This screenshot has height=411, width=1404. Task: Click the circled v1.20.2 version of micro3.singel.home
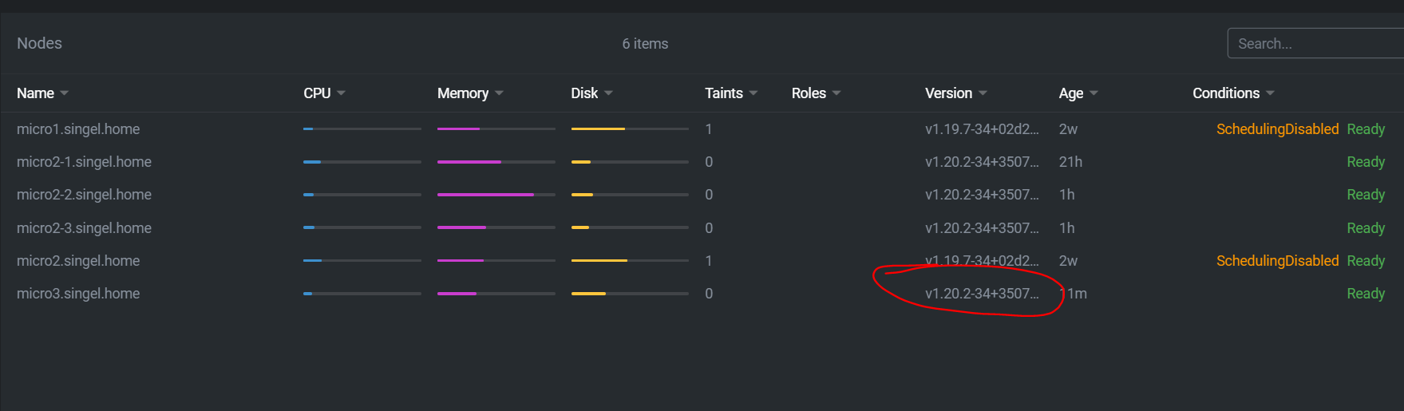[x=982, y=294]
